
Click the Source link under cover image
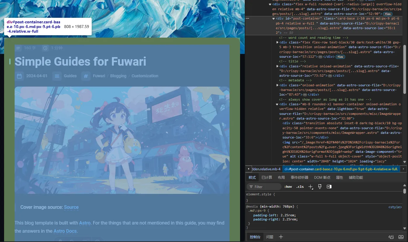click(71, 207)
